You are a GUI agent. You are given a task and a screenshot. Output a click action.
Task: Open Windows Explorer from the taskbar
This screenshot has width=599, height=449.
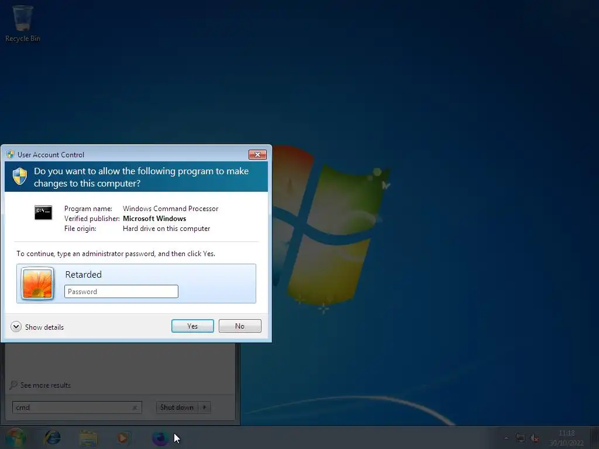tap(89, 438)
